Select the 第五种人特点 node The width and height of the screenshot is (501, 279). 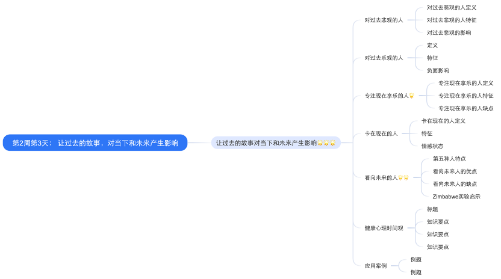(449, 159)
